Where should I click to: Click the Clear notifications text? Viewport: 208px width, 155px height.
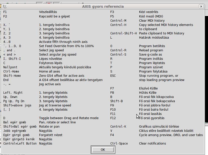tap(152, 144)
